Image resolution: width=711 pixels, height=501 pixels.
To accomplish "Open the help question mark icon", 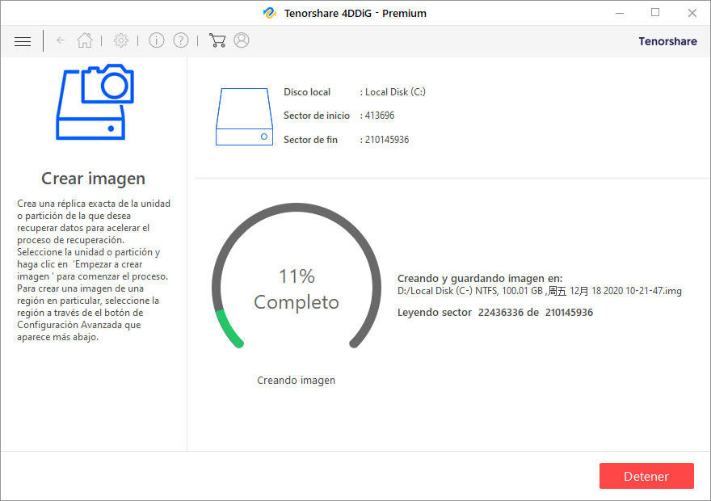I will pyautogui.click(x=181, y=40).
